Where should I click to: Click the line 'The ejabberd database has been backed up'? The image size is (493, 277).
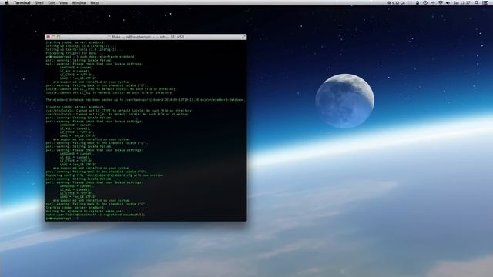[x=146, y=100]
